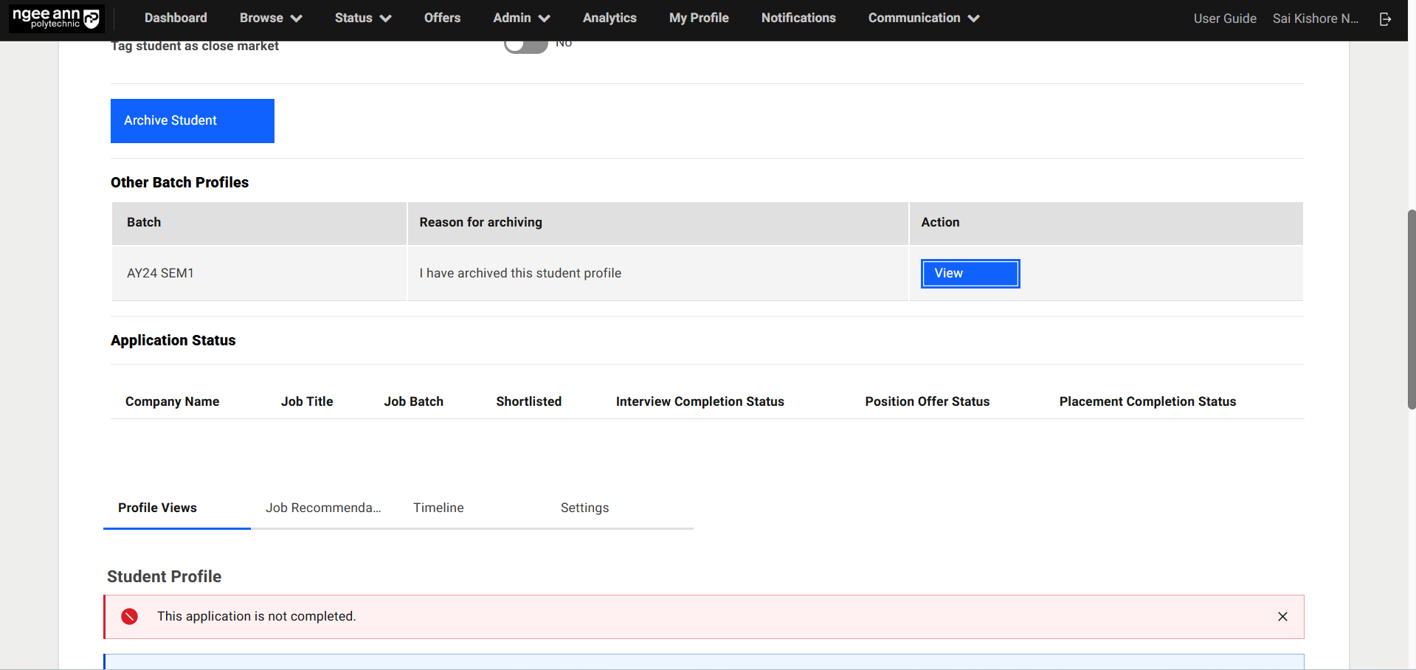Click the logout icon in header
Image resolution: width=1416 pixels, height=670 pixels.
coord(1385,19)
